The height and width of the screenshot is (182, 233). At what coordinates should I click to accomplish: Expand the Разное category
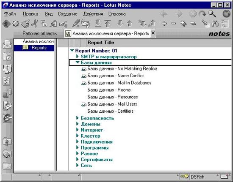click(x=77, y=153)
